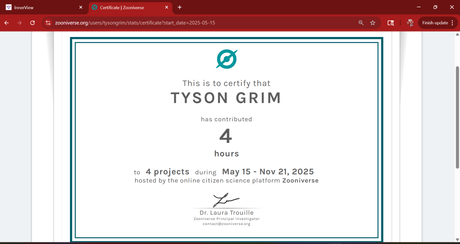
Task: Open Chrome three-dot menu
Action: click(452, 23)
